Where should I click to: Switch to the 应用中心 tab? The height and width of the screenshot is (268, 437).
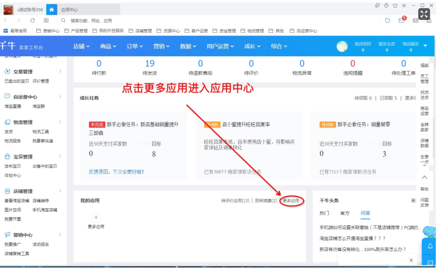(x=88, y=9)
